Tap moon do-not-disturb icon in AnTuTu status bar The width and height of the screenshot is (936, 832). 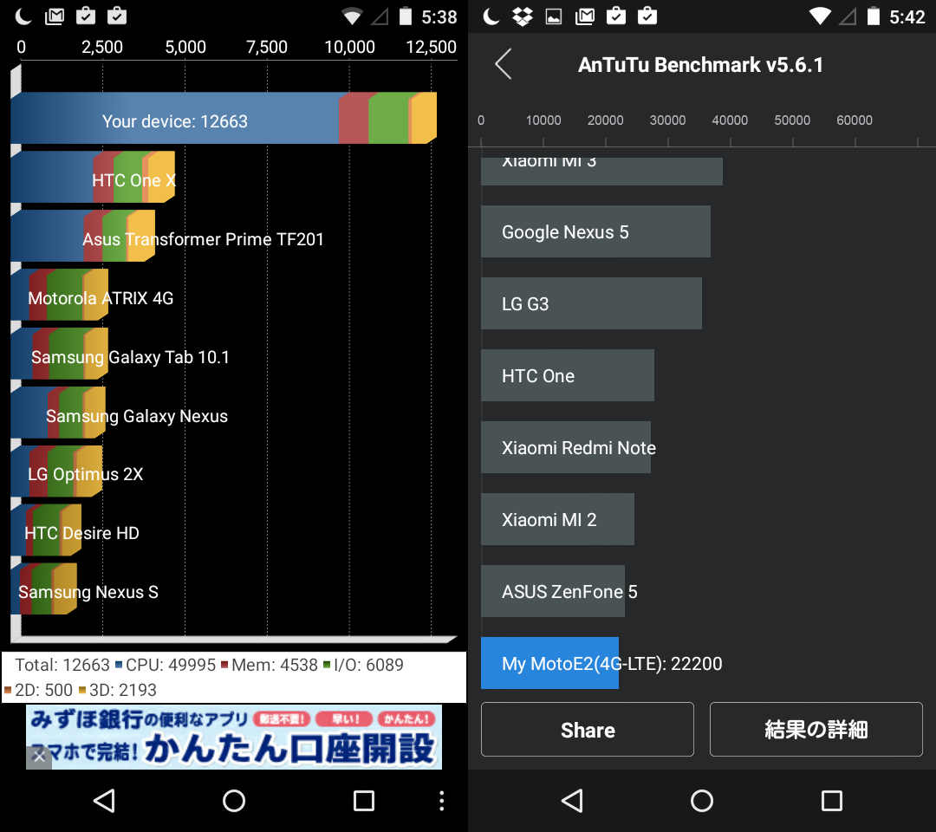(x=491, y=16)
